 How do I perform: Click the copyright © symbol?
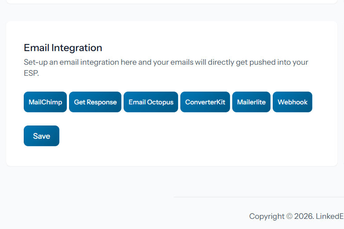click(289, 216)
